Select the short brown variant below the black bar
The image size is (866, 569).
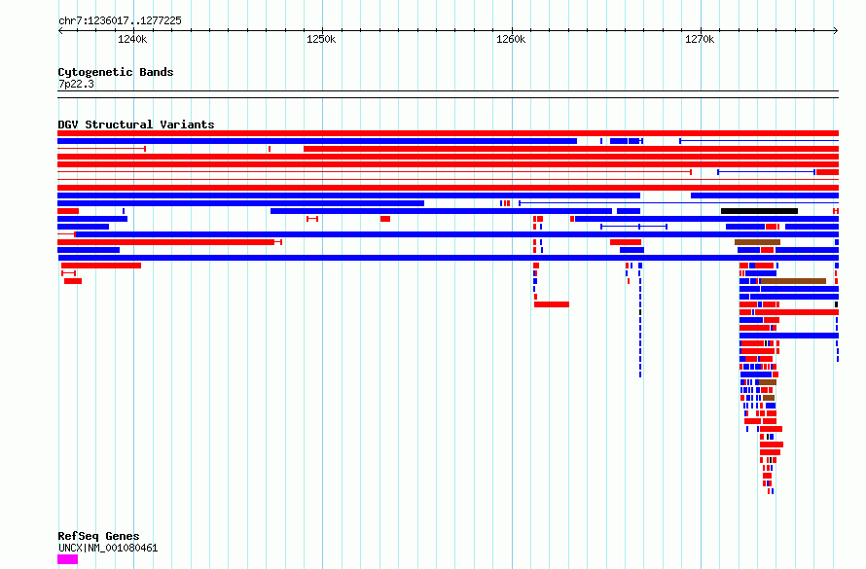click(x=757, y=242)
